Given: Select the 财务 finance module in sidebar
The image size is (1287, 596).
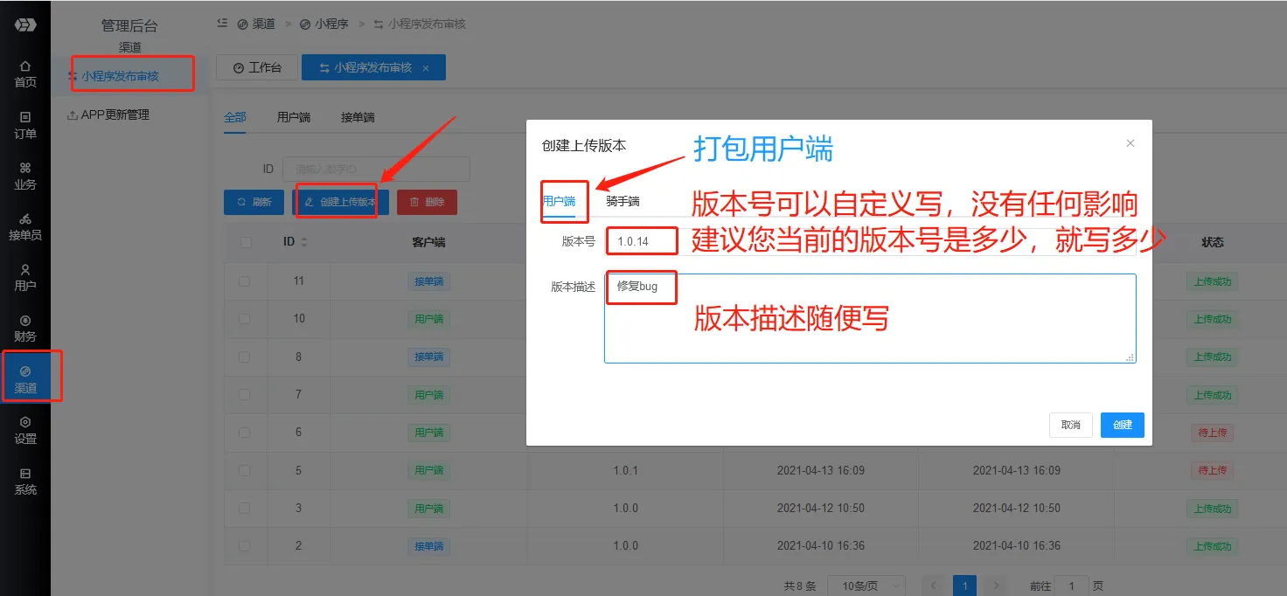Looking at the screenshot, I should pos(24,327).
